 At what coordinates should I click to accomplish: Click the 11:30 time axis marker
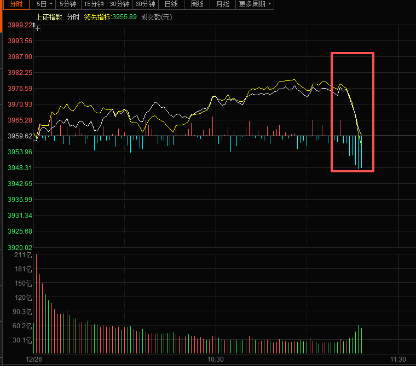point(397,359)
